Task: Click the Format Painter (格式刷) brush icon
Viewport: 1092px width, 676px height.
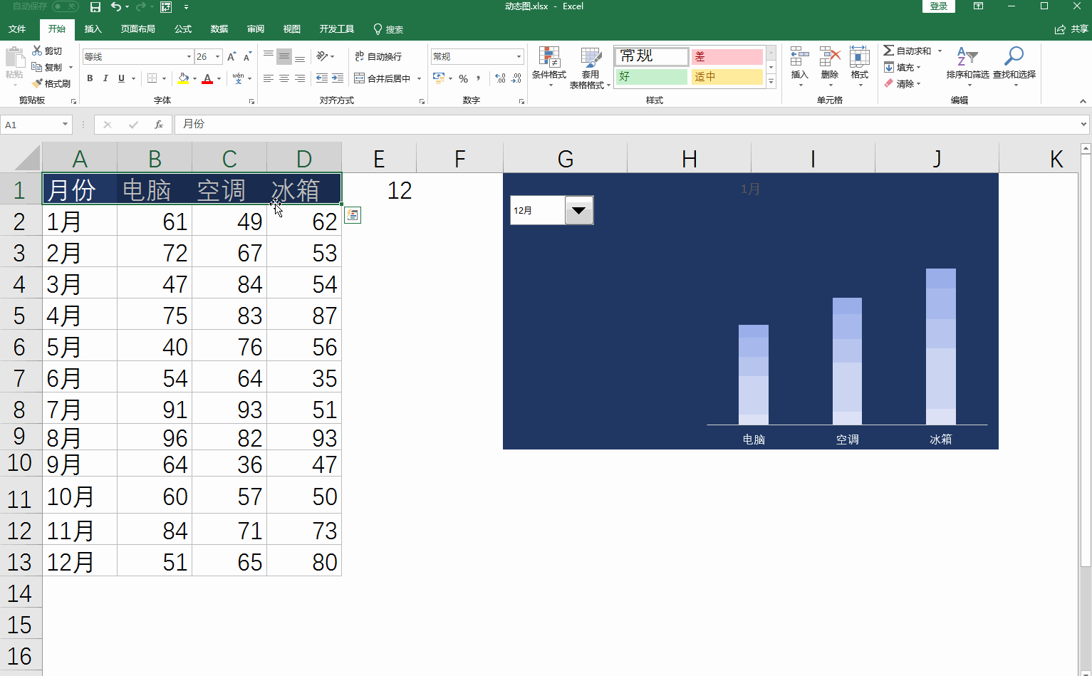Action: (38, 83)
